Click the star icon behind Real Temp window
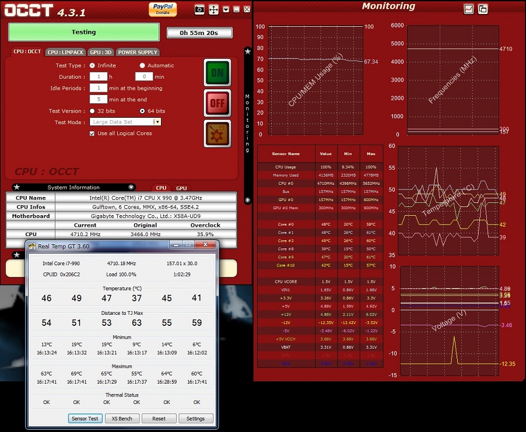The width and height of the screenshot is (526, 432). (17, 255)
